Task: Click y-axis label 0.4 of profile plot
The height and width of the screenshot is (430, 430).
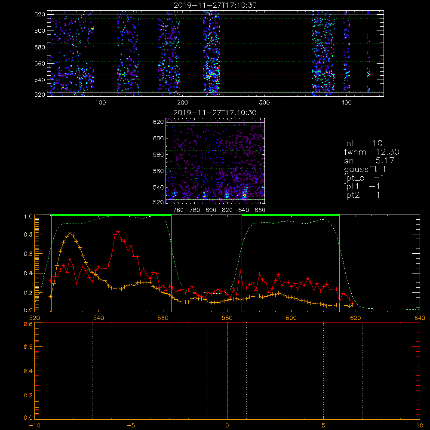Action: (x=28, y=273)
